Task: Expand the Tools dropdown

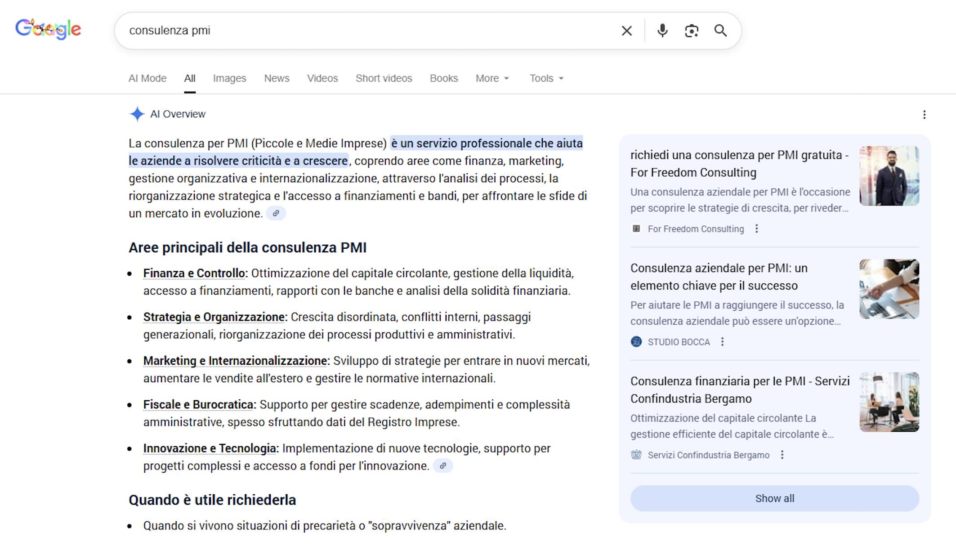Action: click(x=546, y=78)
